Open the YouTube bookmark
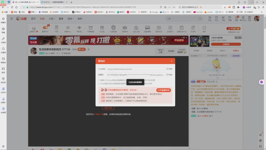The height and width of the screenshot is (150, 266). click(198, 12)
